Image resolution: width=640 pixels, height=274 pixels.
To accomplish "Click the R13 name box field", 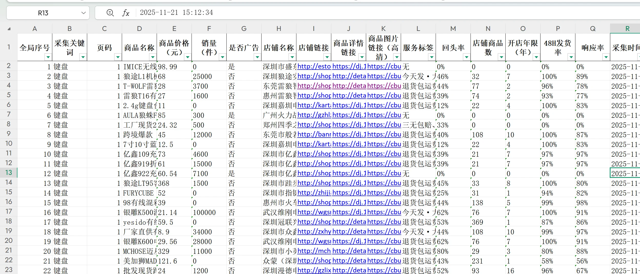I will 48,13.
